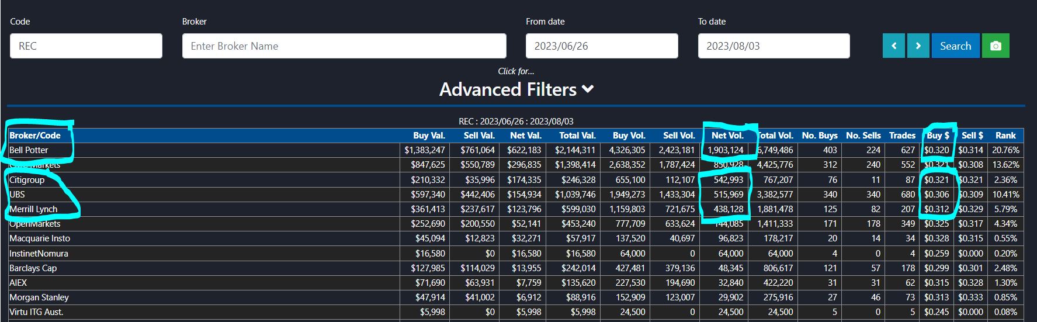Select the Merrill Lynch broker row
The width and height of the screenshot is (1037, 322).
click(516, 209)
